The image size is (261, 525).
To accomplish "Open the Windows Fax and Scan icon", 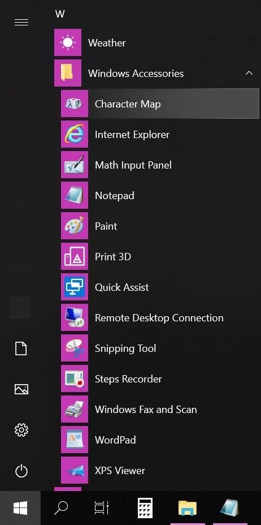I will [x=74, y=409].
